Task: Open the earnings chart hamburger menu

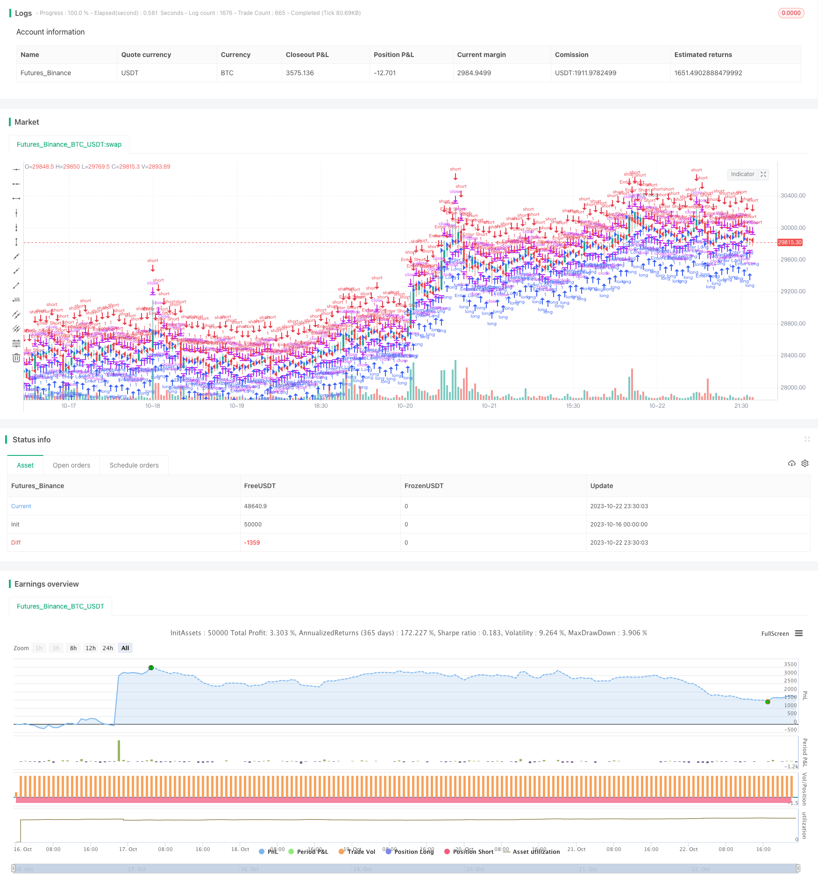Action: [x=799, y=633]
